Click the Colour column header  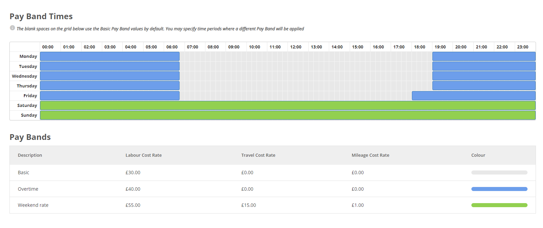[478, 155]
